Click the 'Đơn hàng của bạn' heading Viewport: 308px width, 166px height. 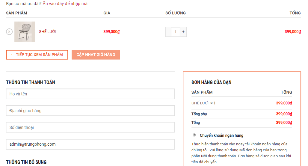[211, 82]
